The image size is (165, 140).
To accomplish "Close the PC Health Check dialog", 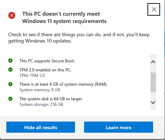I will 154,9.
